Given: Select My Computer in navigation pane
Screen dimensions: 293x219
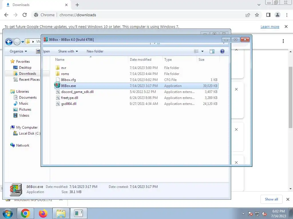Looking at the screenshot, I should pyautogui.click(x=24, y=127).
